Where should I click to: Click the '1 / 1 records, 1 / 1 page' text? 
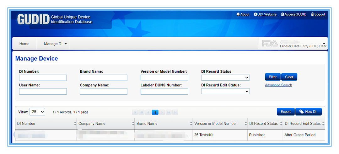pos(71,112)
